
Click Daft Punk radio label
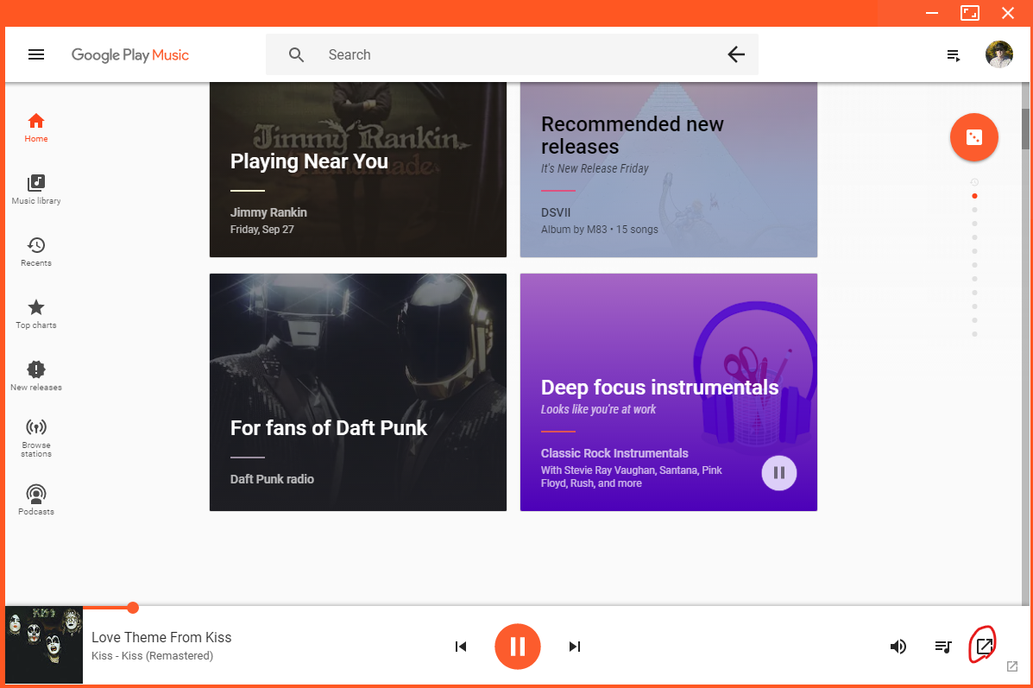point(272,479)
